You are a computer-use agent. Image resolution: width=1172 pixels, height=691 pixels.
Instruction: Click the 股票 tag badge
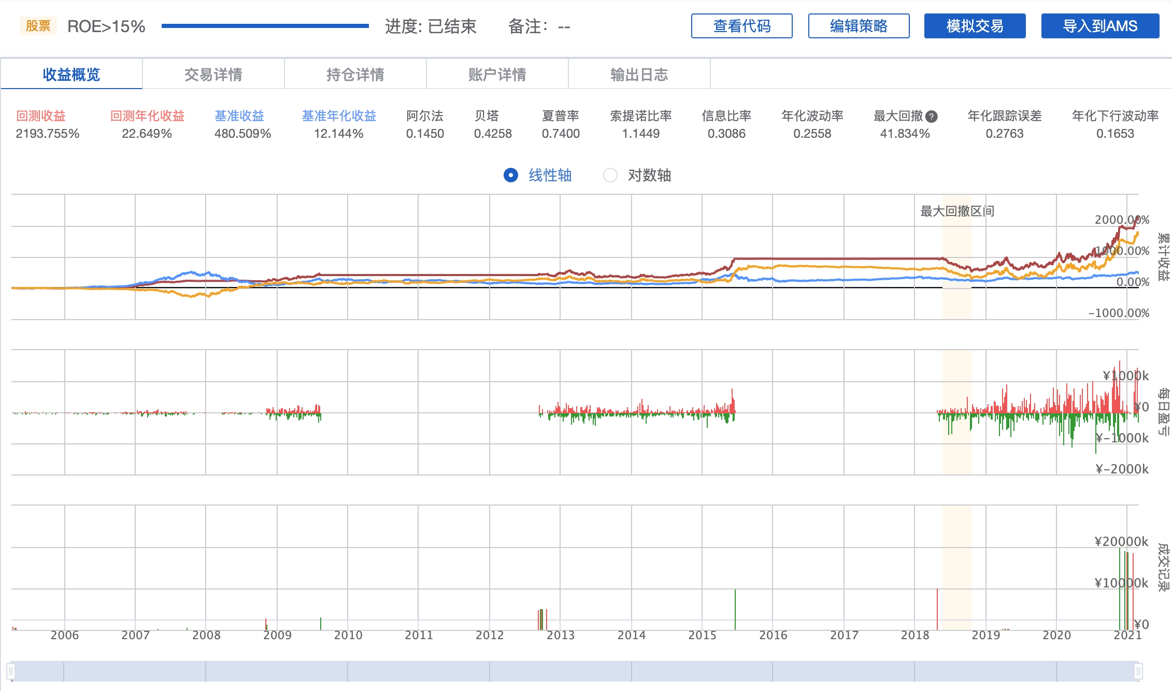pos(38,26)
